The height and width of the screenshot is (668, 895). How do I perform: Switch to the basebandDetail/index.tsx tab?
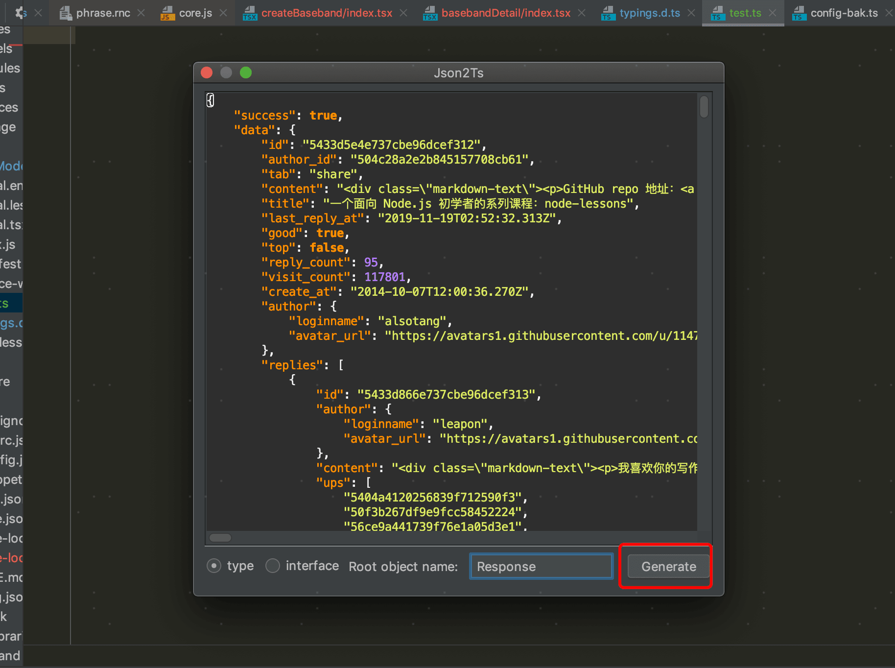505,13
